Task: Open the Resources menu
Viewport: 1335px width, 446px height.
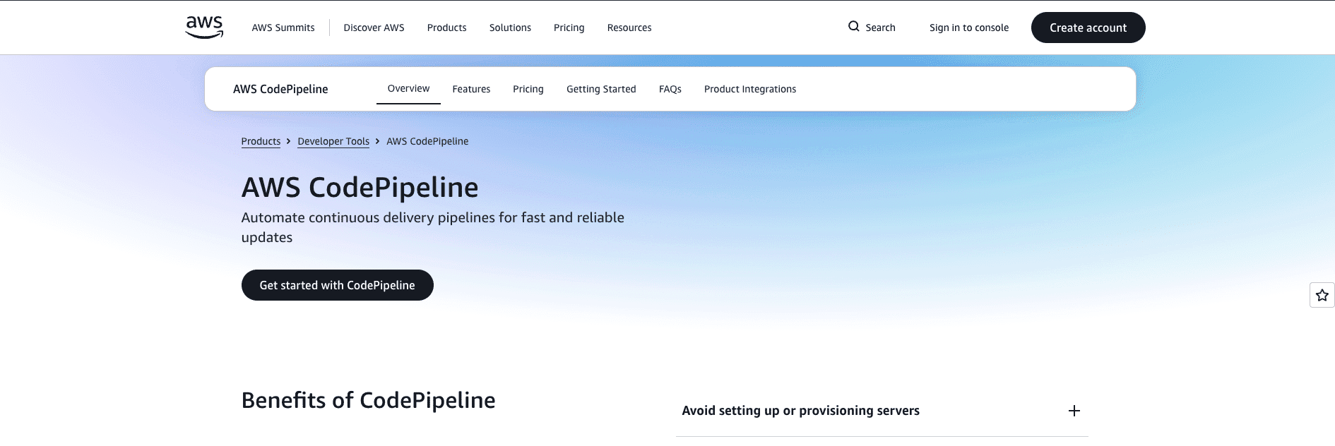Action: tap(629, 28)
